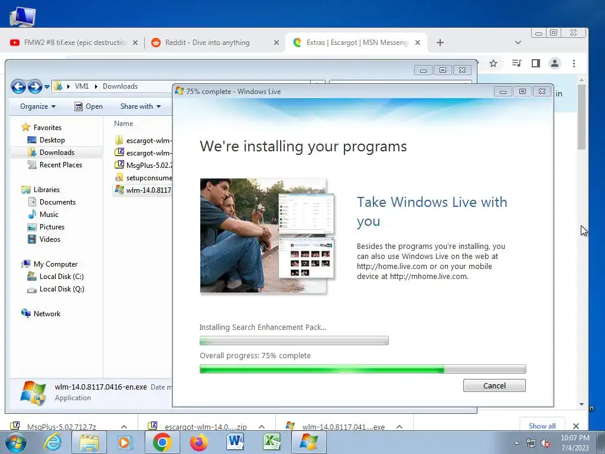The image size is (605, 454).
Task: Open Windows Explorer from taskbar
Action: (89, 442)
